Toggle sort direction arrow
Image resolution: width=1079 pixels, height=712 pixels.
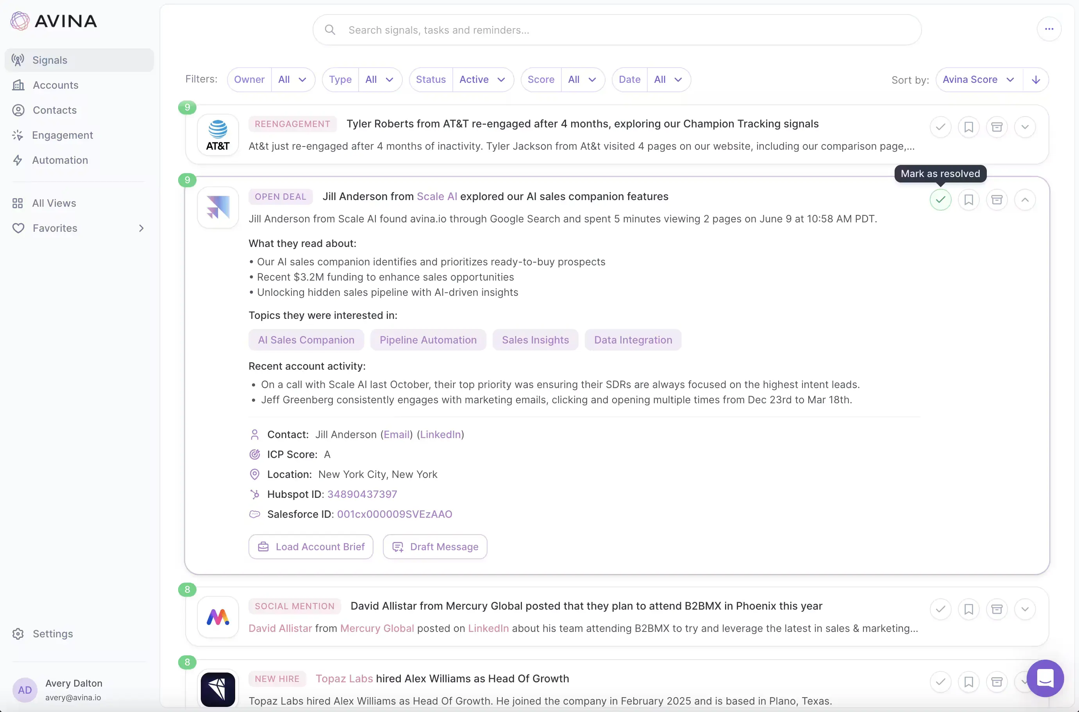pos(1035,80)
